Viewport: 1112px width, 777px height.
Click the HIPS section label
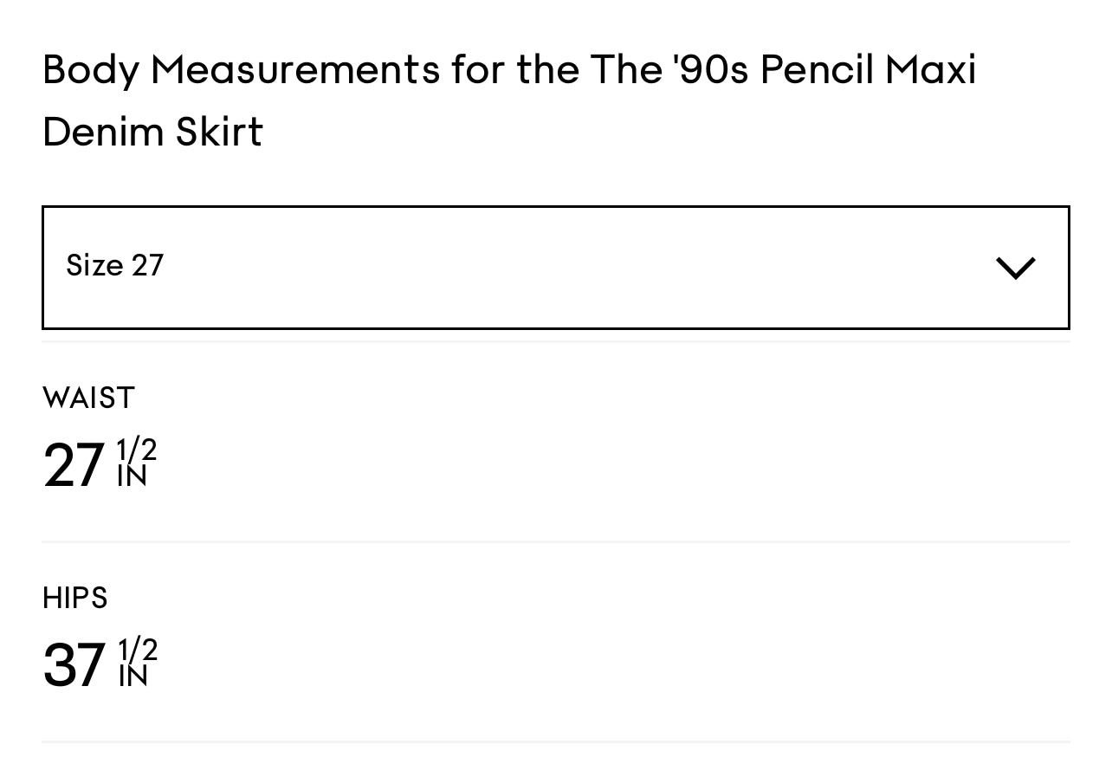pyautogui.click(x=74, y=599)
